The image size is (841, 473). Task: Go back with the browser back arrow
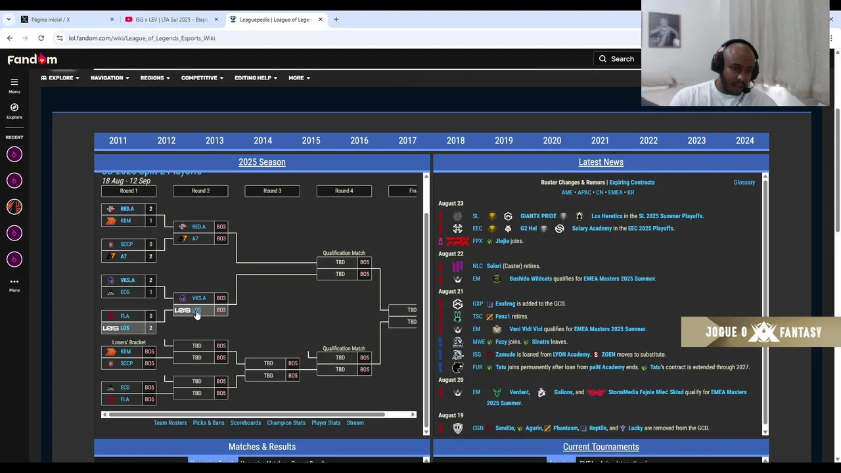tap(10, 38)
